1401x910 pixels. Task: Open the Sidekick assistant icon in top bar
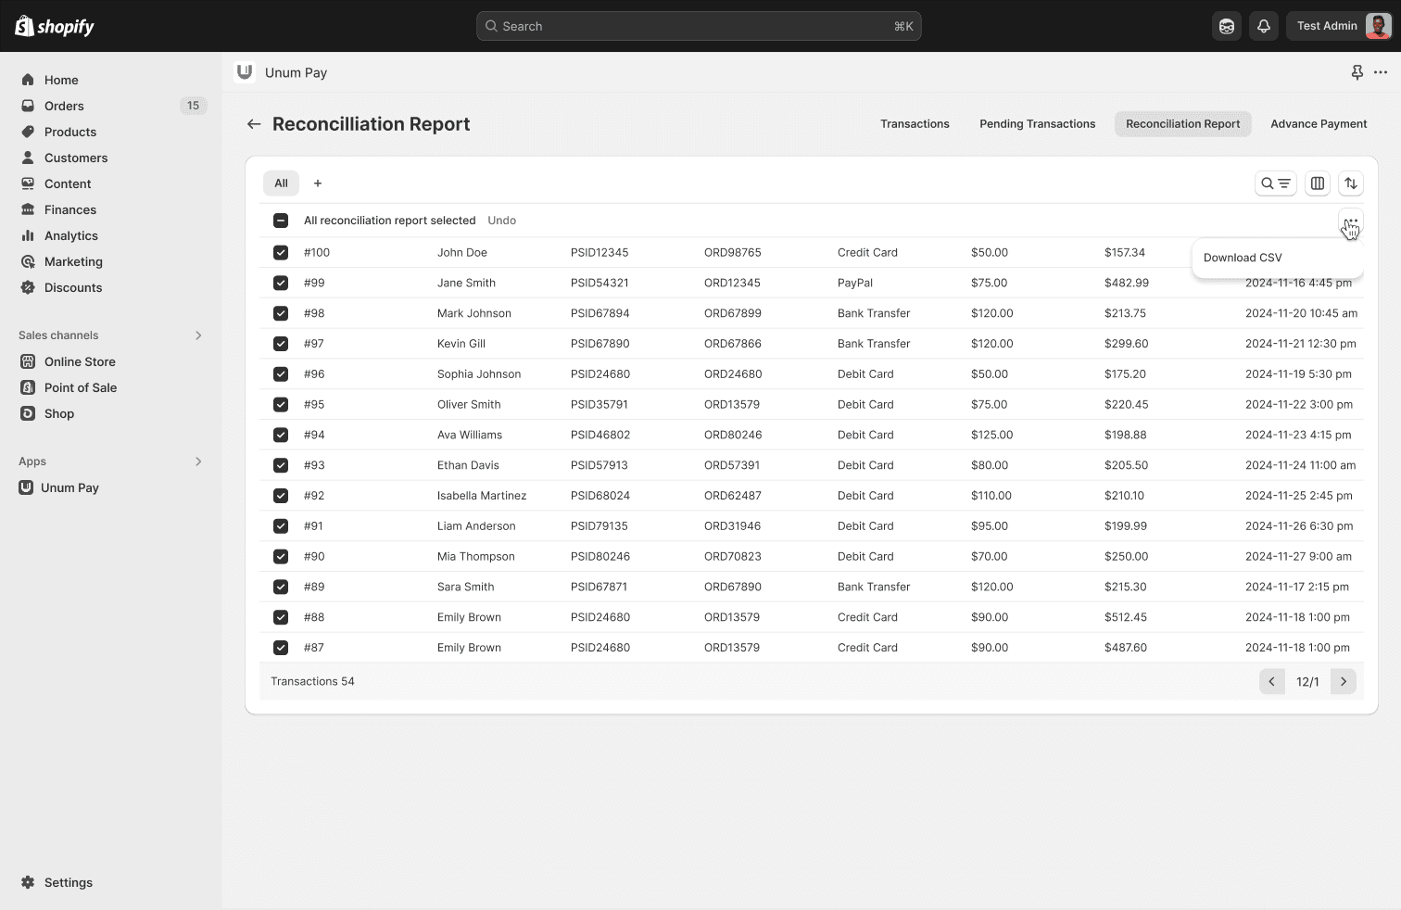click(1226, 26)
